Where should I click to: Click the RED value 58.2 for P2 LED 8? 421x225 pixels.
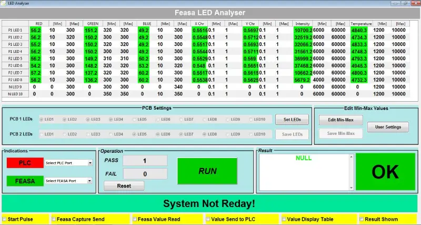[x=36, y=80]
